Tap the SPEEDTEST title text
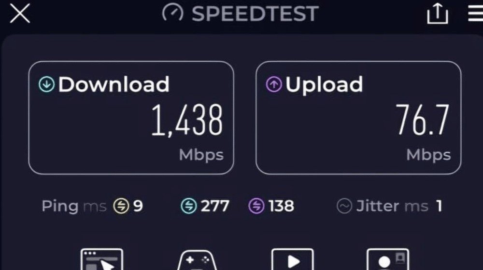 tap(255, 13)
